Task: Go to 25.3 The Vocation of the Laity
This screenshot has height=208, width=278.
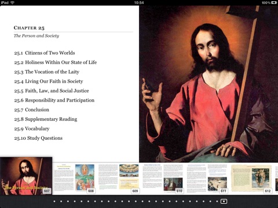Action: click(46, 72)
